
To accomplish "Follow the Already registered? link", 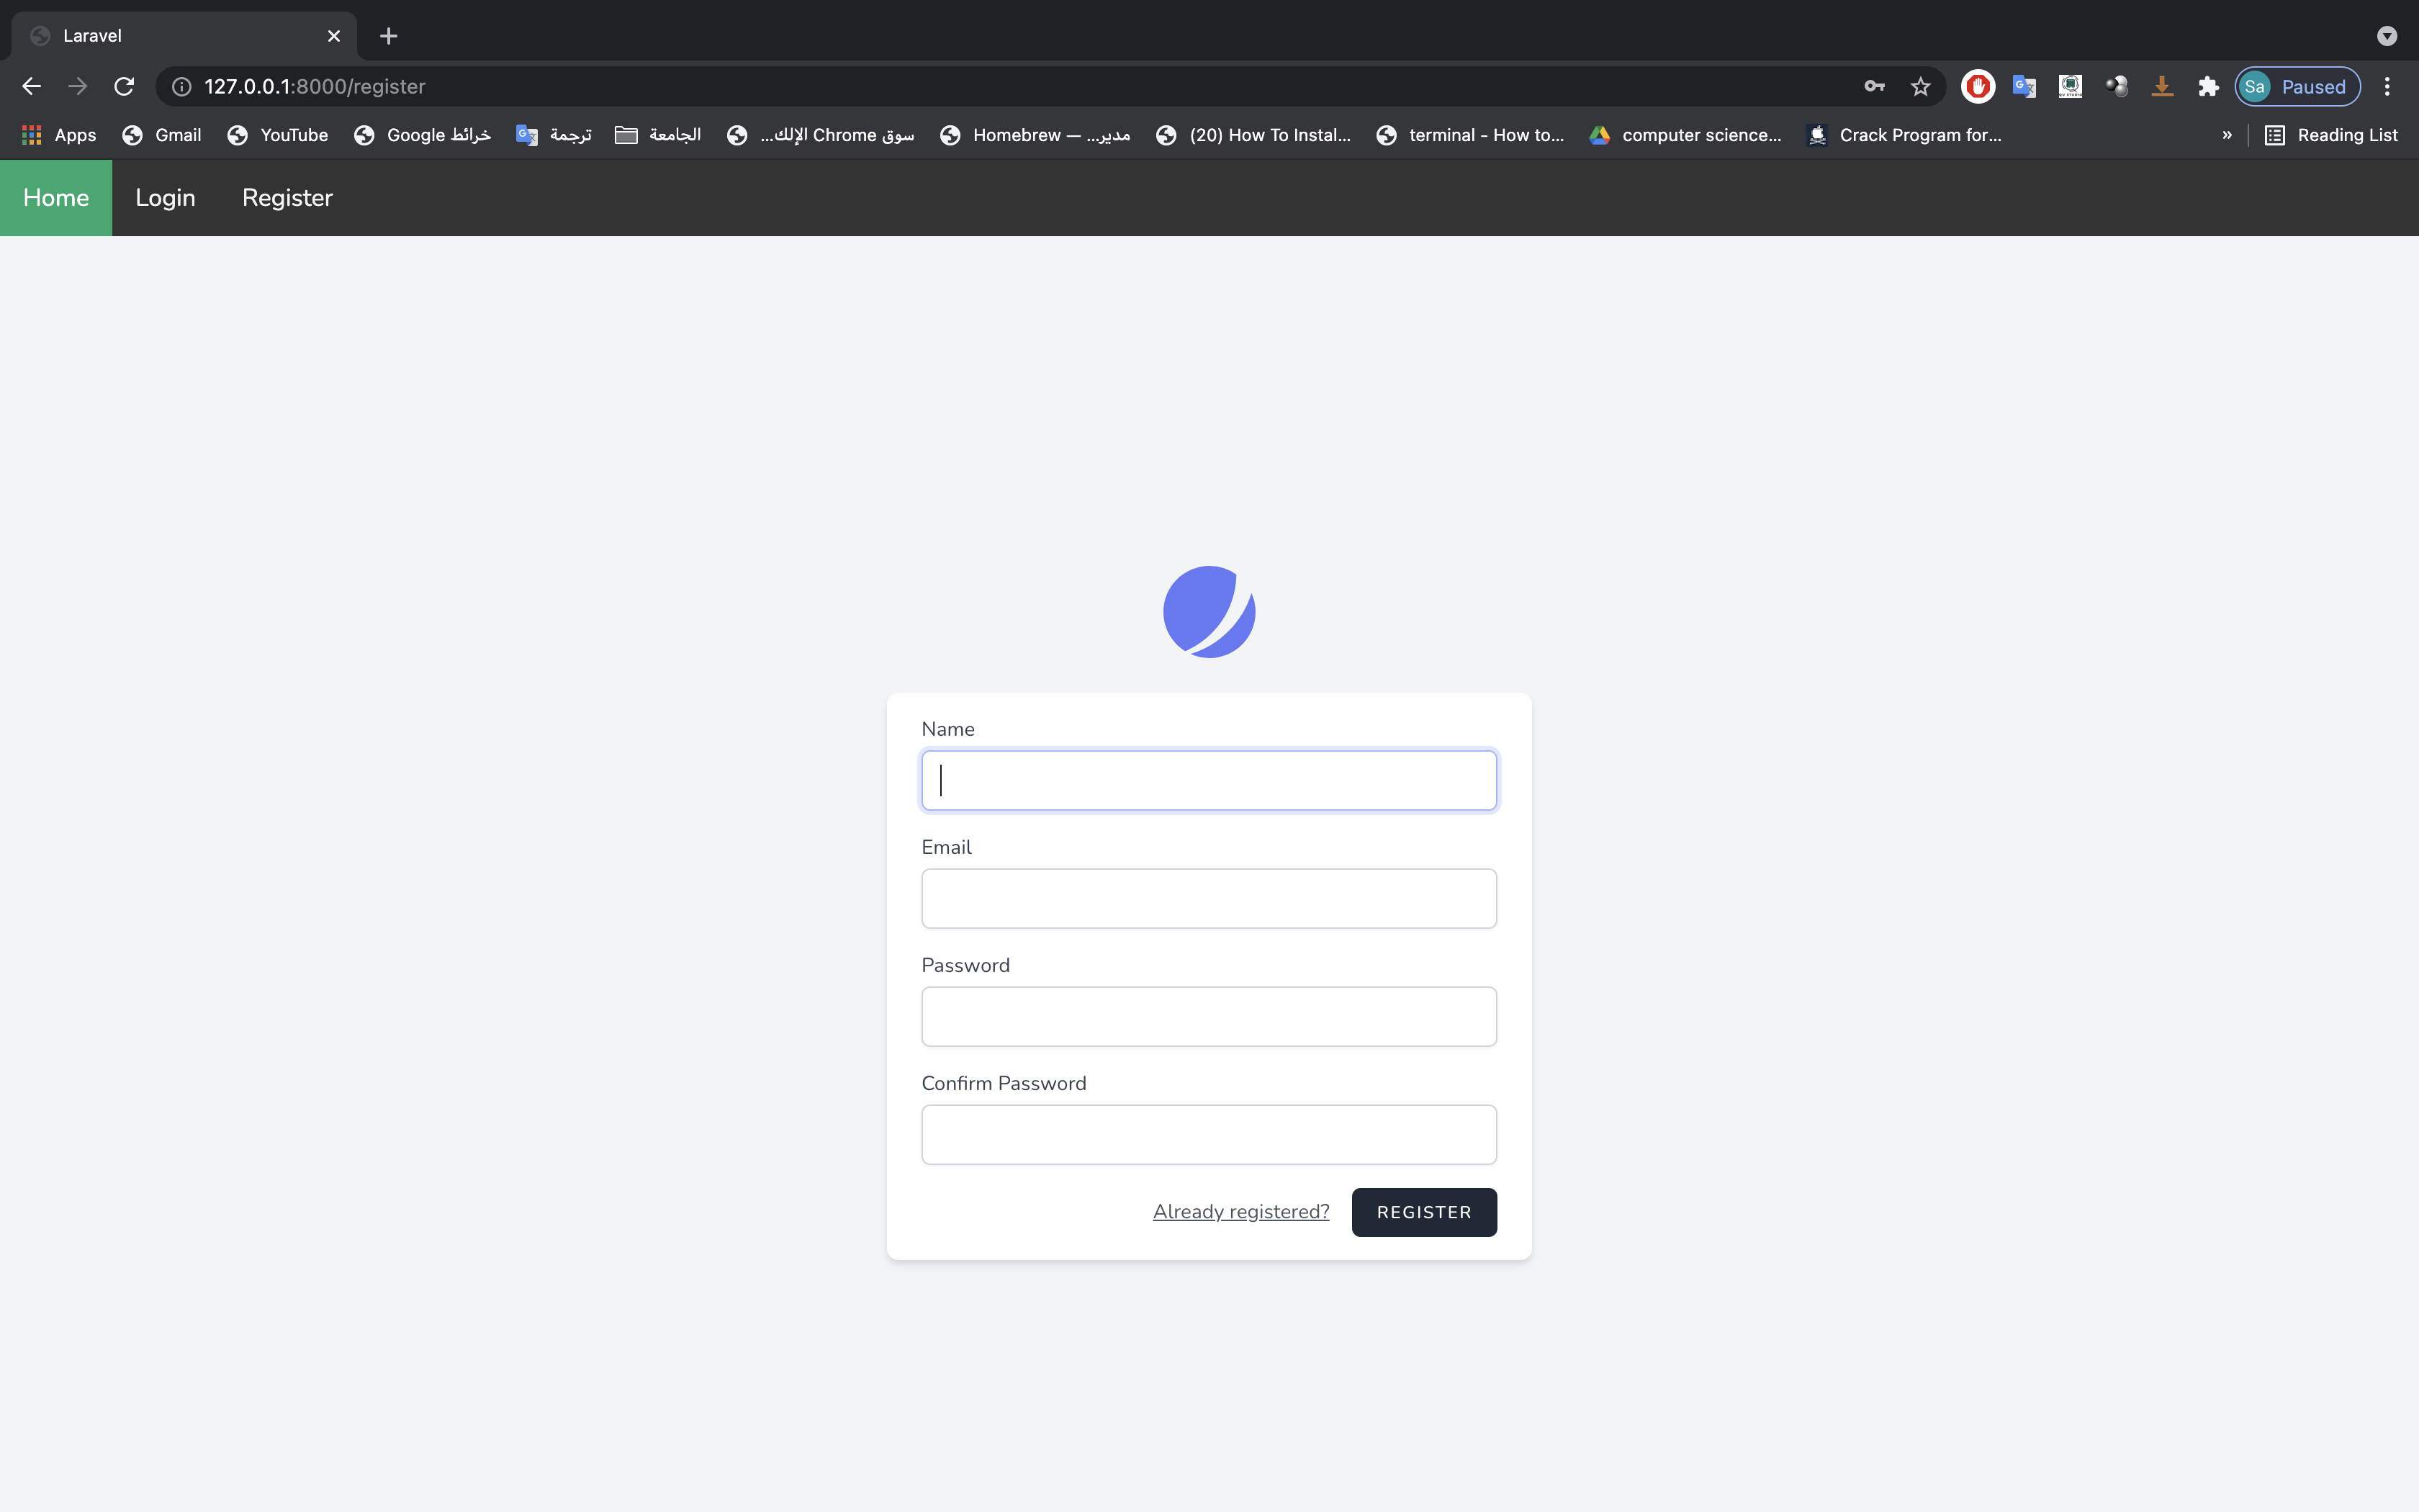I will point(1240,1212).
